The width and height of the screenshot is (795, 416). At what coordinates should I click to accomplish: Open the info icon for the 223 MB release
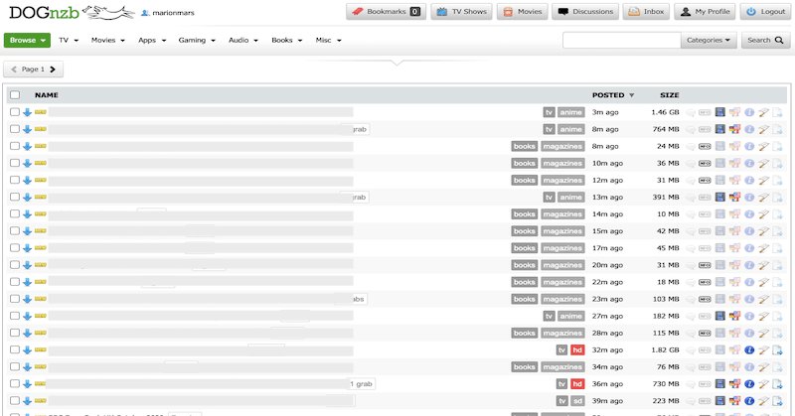[749, 401]
